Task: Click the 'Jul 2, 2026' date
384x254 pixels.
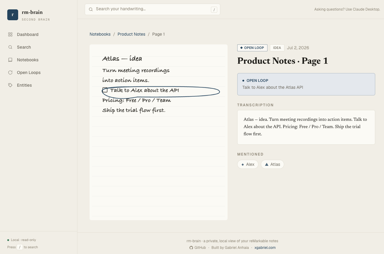Action: (x=298, y=48)
